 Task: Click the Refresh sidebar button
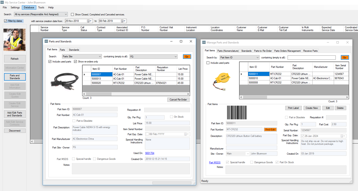(x=15, y=59)
